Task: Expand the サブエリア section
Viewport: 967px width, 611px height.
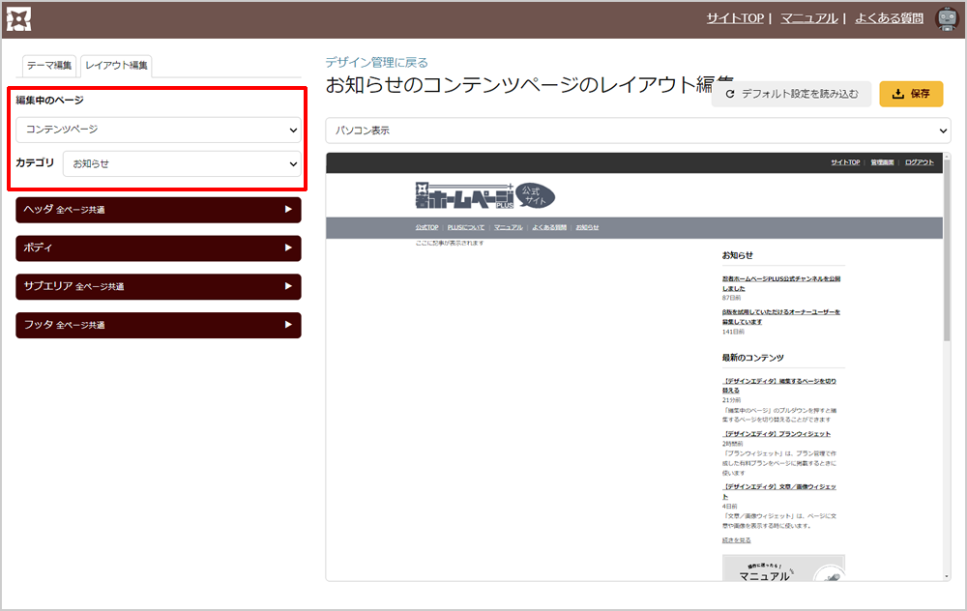Action: pyautogui.click(x=158, y=286)
